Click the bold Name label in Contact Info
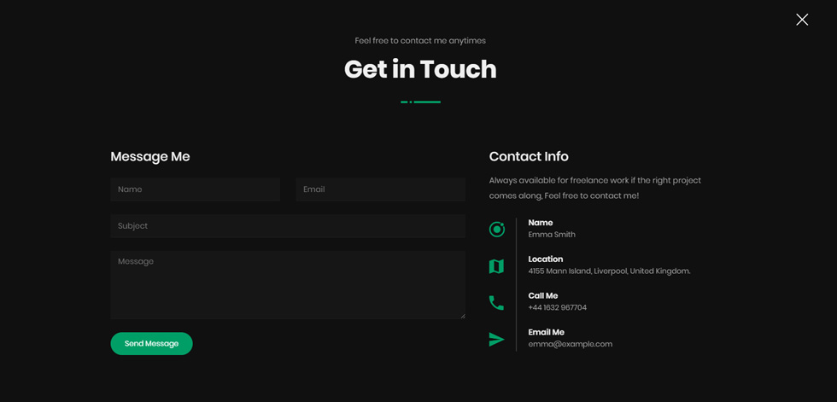This screenshot has width=837, height=402. pos(540,223)
